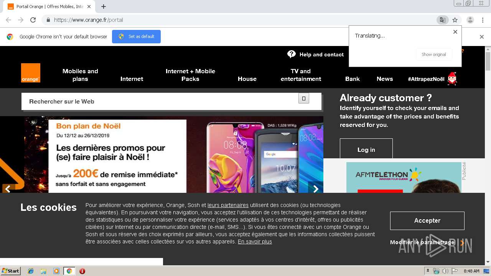
Task: Dismiss the default browser infobar
Action: click(x=482, y=37)
